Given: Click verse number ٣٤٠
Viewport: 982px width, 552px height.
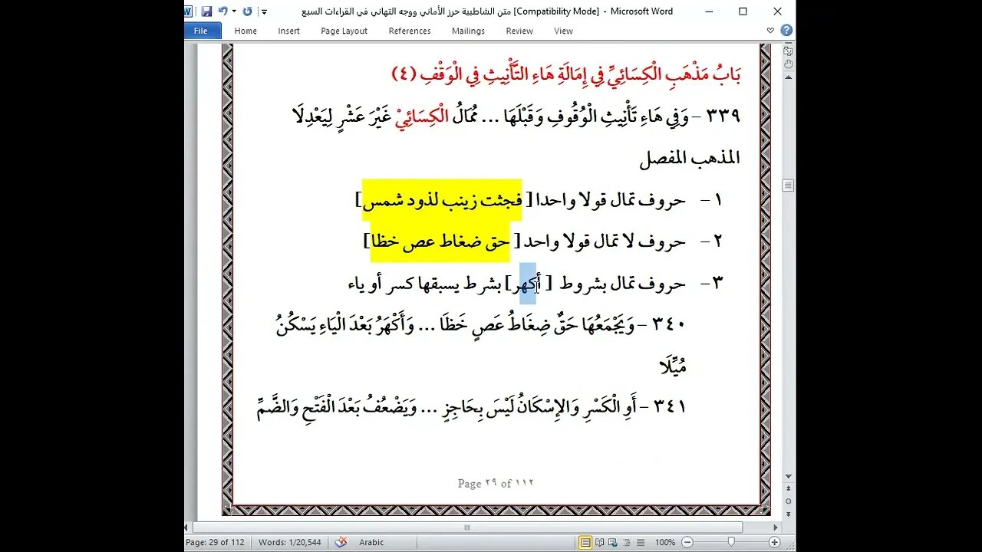Looking at the screenshot, I should [x=669, y=324].
